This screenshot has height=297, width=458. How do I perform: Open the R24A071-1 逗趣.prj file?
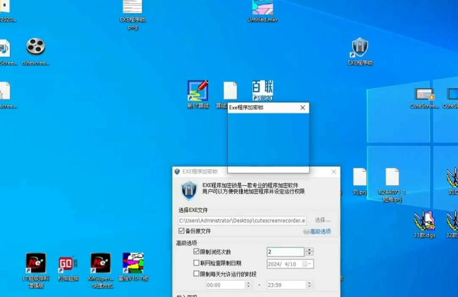(x=392, y=185)
